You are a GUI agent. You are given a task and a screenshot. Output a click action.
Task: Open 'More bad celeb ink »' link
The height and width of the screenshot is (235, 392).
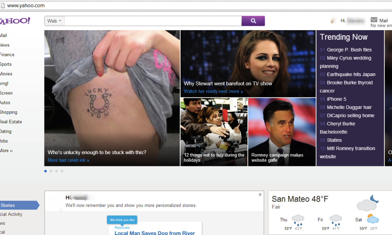click(68, 160)
